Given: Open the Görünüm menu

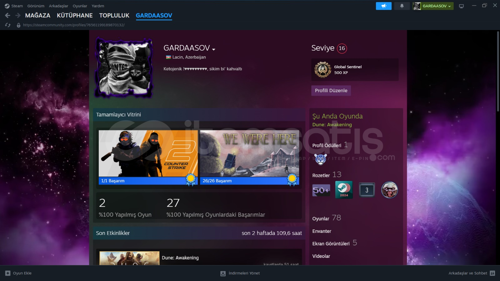Looking at the screenshot, I should click(x=36, y=6).
